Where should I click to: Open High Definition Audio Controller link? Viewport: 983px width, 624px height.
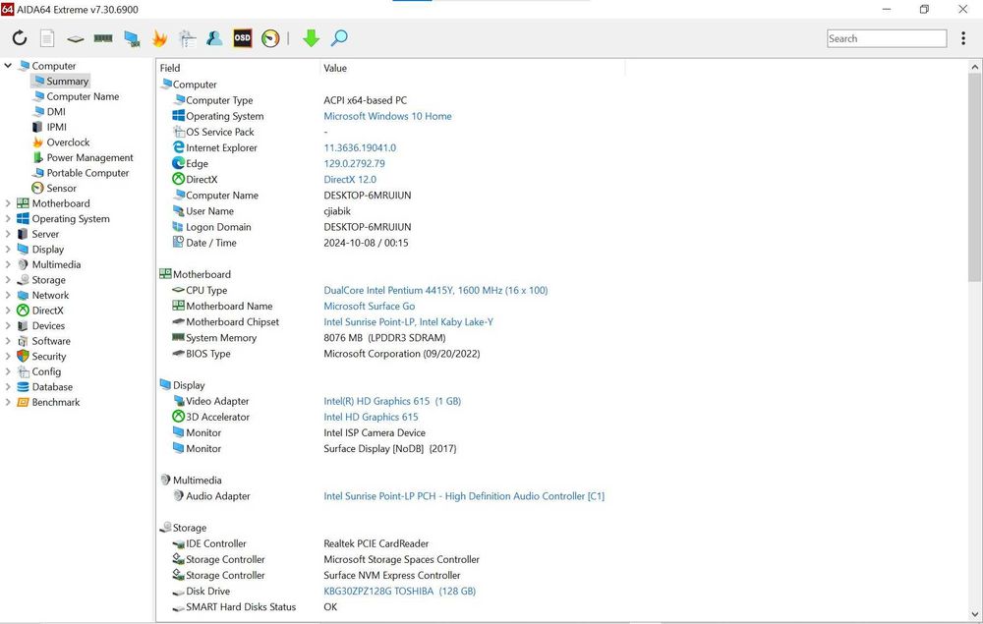click(464, 496)
